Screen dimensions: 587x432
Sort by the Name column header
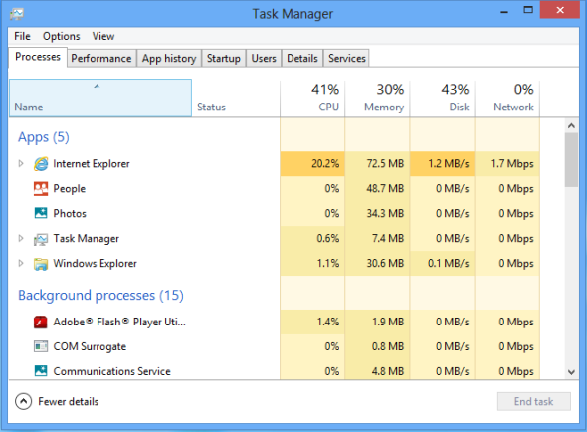(100, 99)
